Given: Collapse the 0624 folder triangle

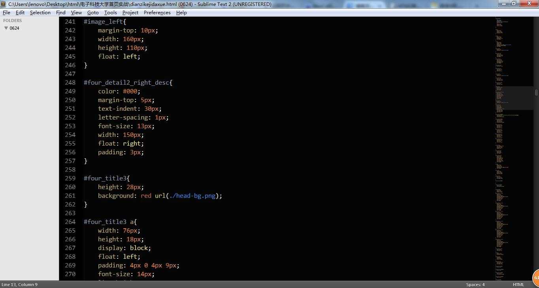Looking at the screenshot, I should (6, 28).
